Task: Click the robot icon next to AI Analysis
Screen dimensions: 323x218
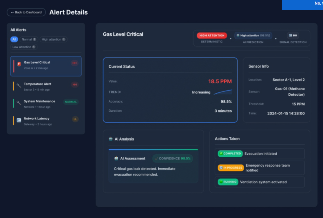Action: (x=111, y=139)
